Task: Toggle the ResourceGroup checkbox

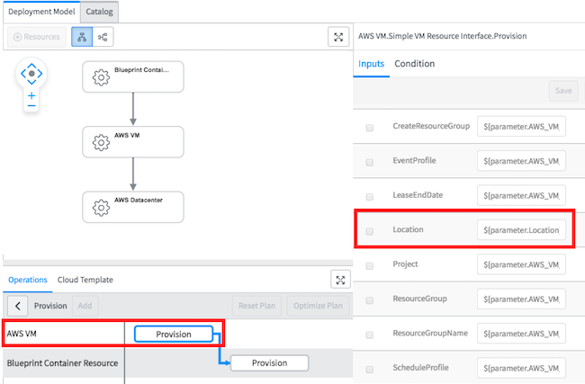Action: (369, 300)
